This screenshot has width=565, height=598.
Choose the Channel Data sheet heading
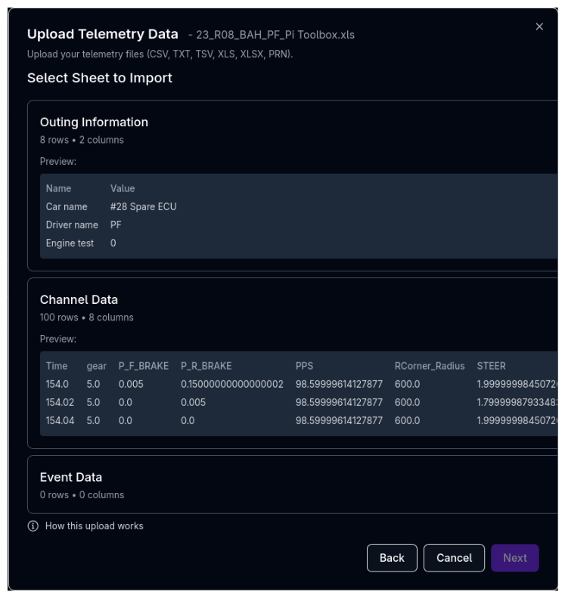[79, 300]
